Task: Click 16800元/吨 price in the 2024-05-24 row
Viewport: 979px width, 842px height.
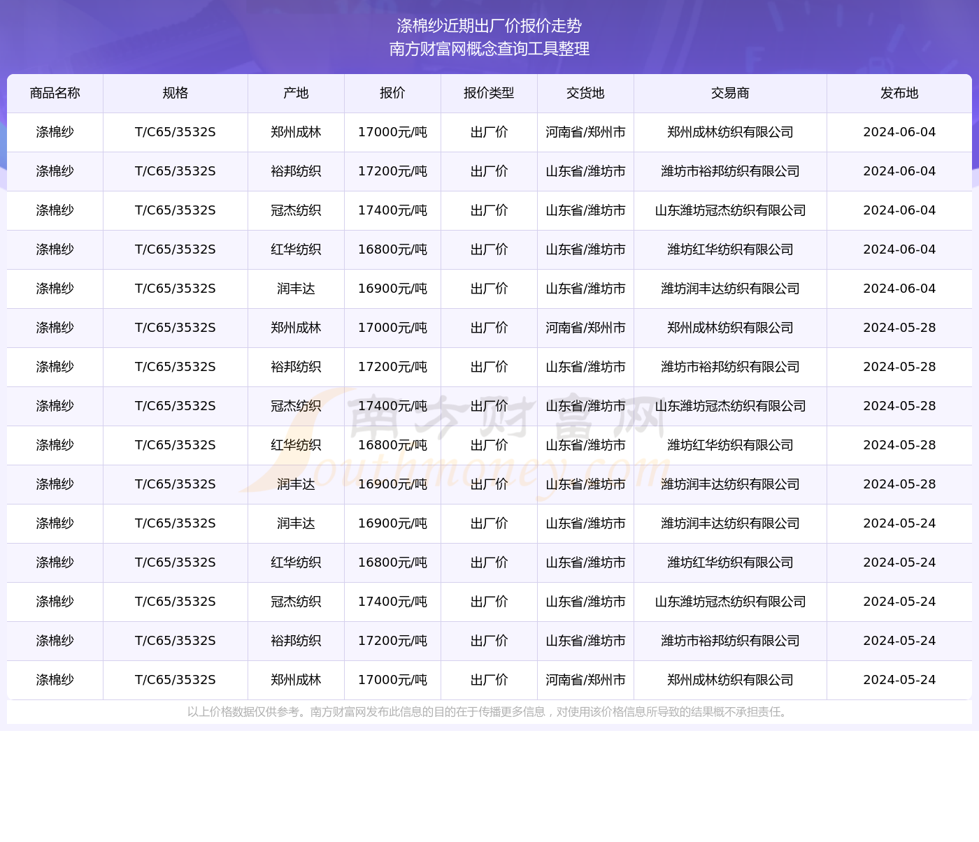Action: [392, 562]
